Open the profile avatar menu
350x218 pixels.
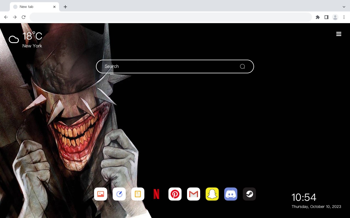point(335,17)
